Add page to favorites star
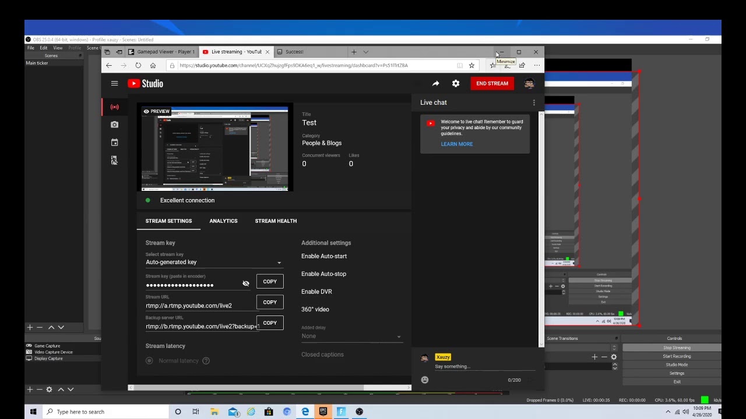The width and height of the screenshot is (746, 419). [471, 65]
